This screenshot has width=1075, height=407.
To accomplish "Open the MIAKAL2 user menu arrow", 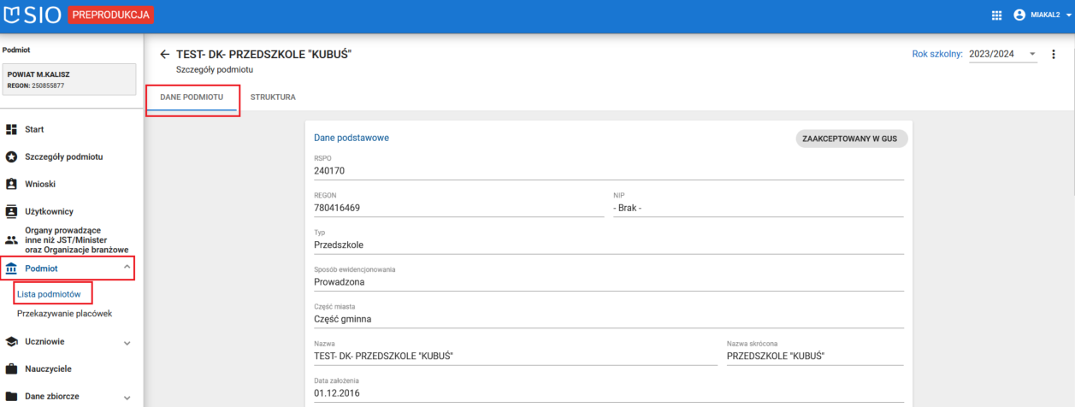I will click(1068, 15).
